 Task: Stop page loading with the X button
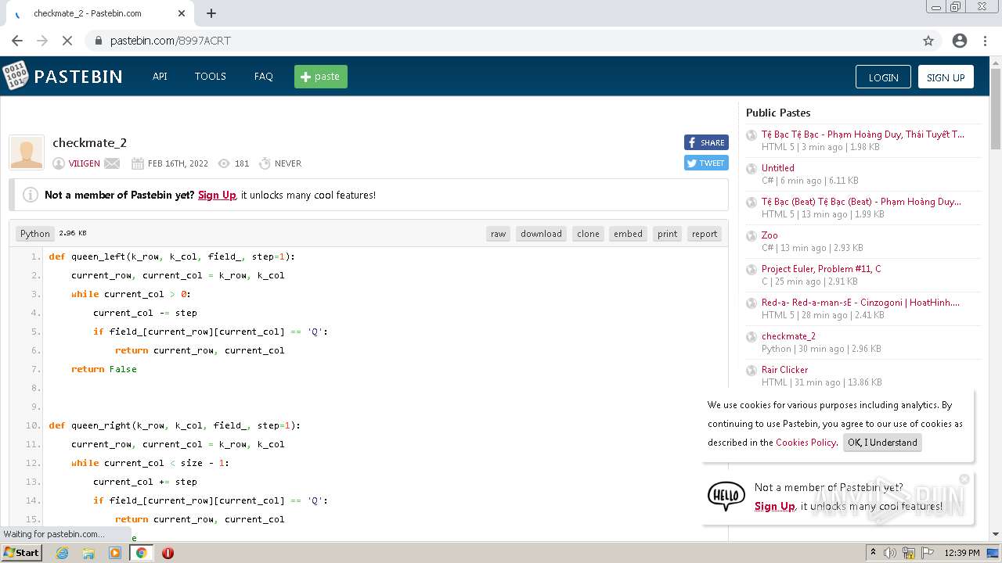coord(67,41)
